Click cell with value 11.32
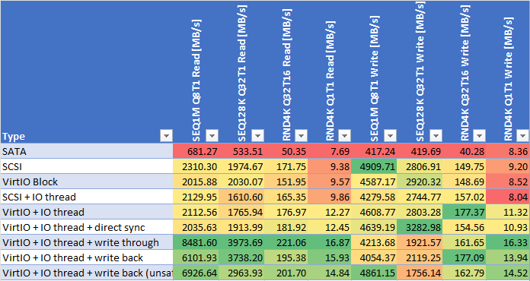Image resolution: width=530 pixels, height=281 pixels. [x=508, y=212]
